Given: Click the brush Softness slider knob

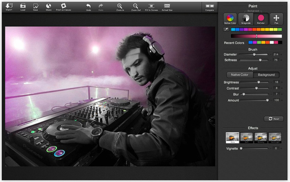Looking at the screenshot, I should 260,60.
